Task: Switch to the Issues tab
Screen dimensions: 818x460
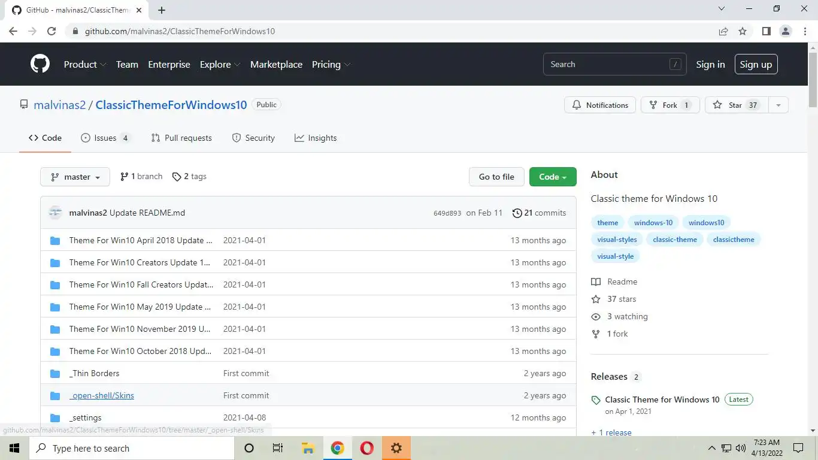Action: pos(106,138)
